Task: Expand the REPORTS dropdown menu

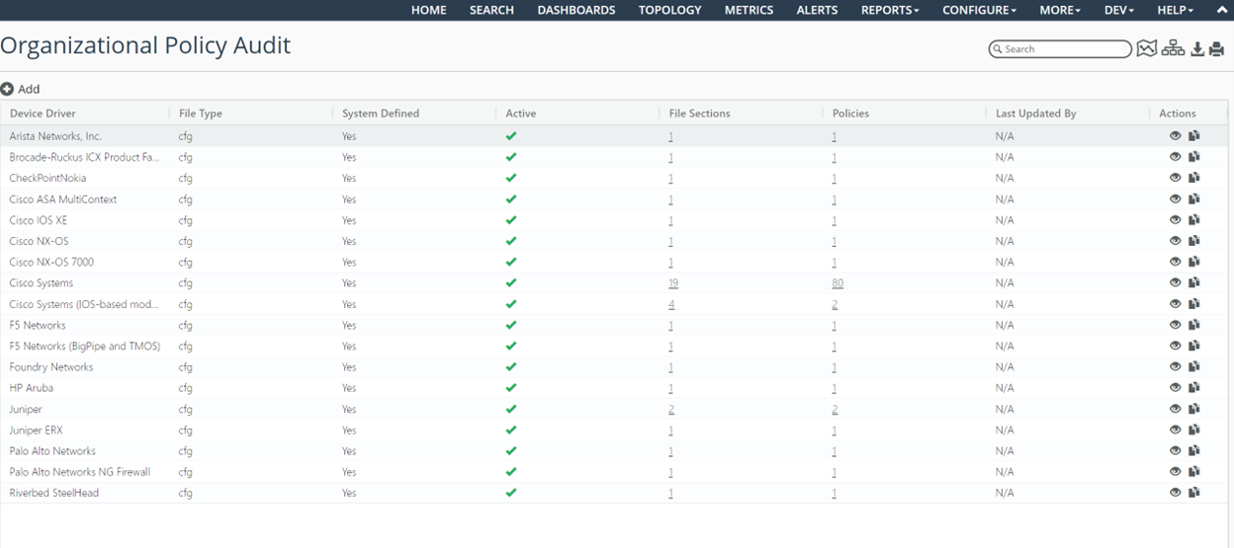Action: 889,10
